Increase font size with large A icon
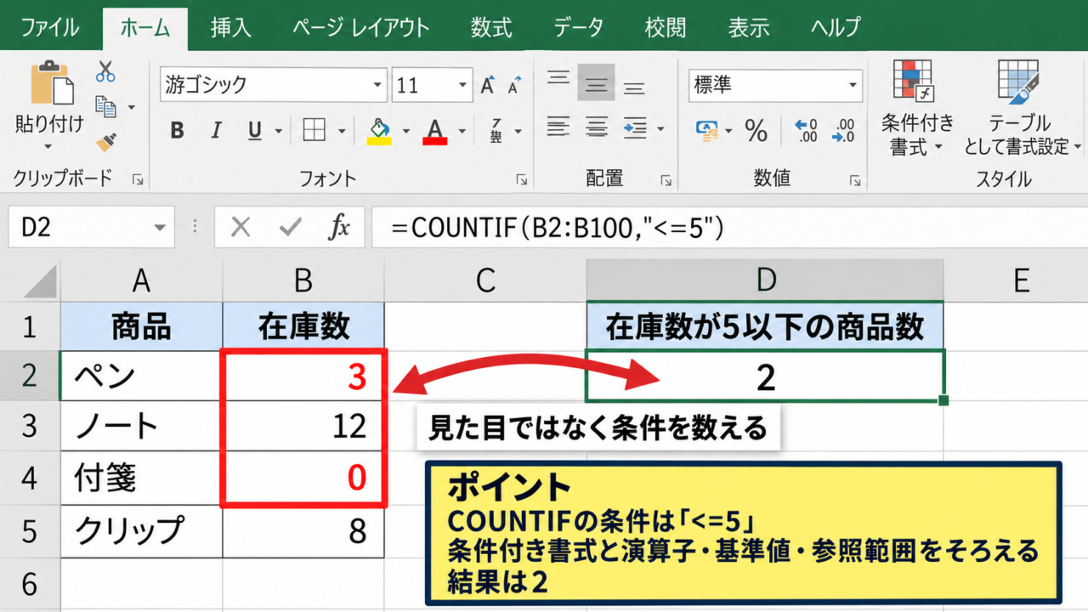 [x=488, y=85]
